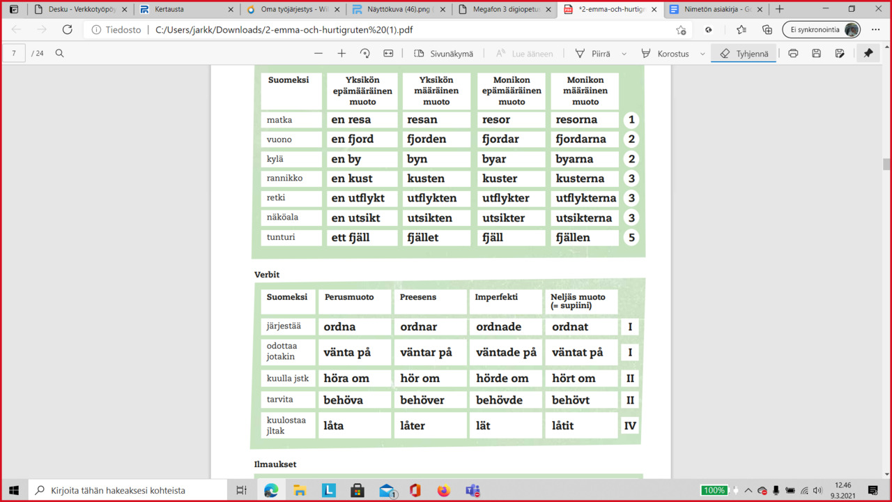Rotate the PDF page
Screen dimensions: 892x502
pyautogui.click(x=364, y=54)
